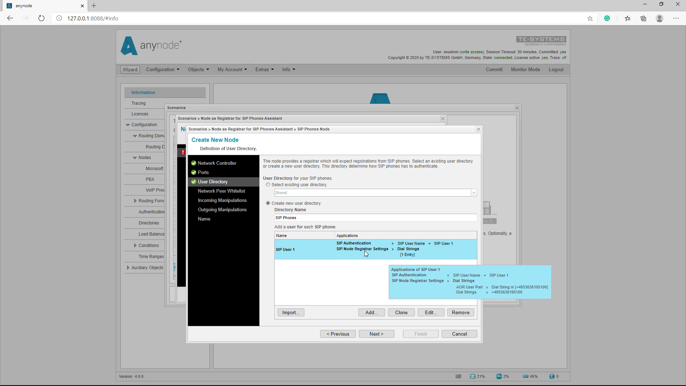Viewport: 686px width, 386px height.
Task: Go to Outgoing Manipulations step
Action: (222, 210)
